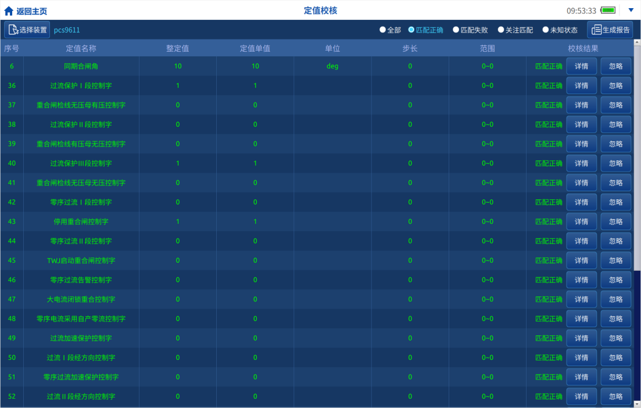Select the 未知状态 radio filter
This screenshot has height=408, width=641.
click(546, 30)
